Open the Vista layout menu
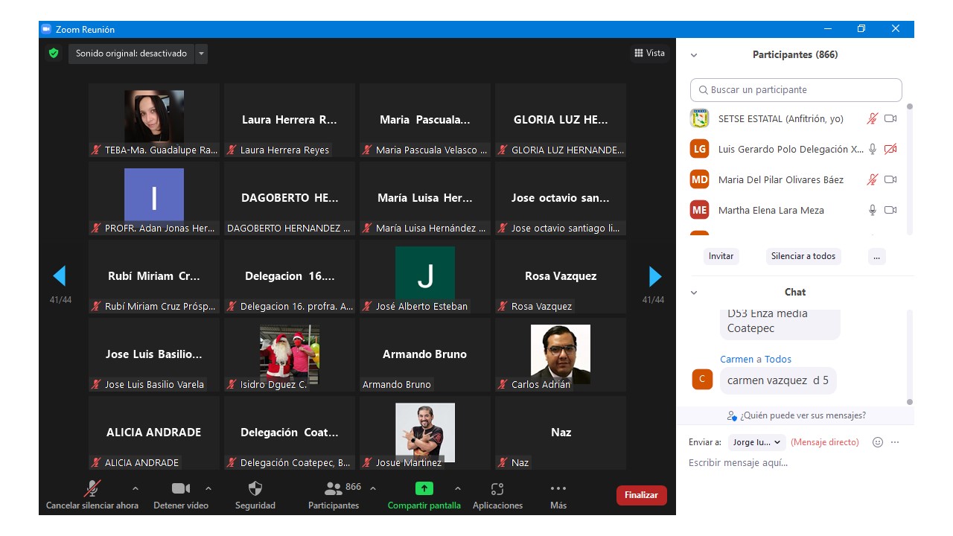The image size is (953, 536). (x=649, y=53)
